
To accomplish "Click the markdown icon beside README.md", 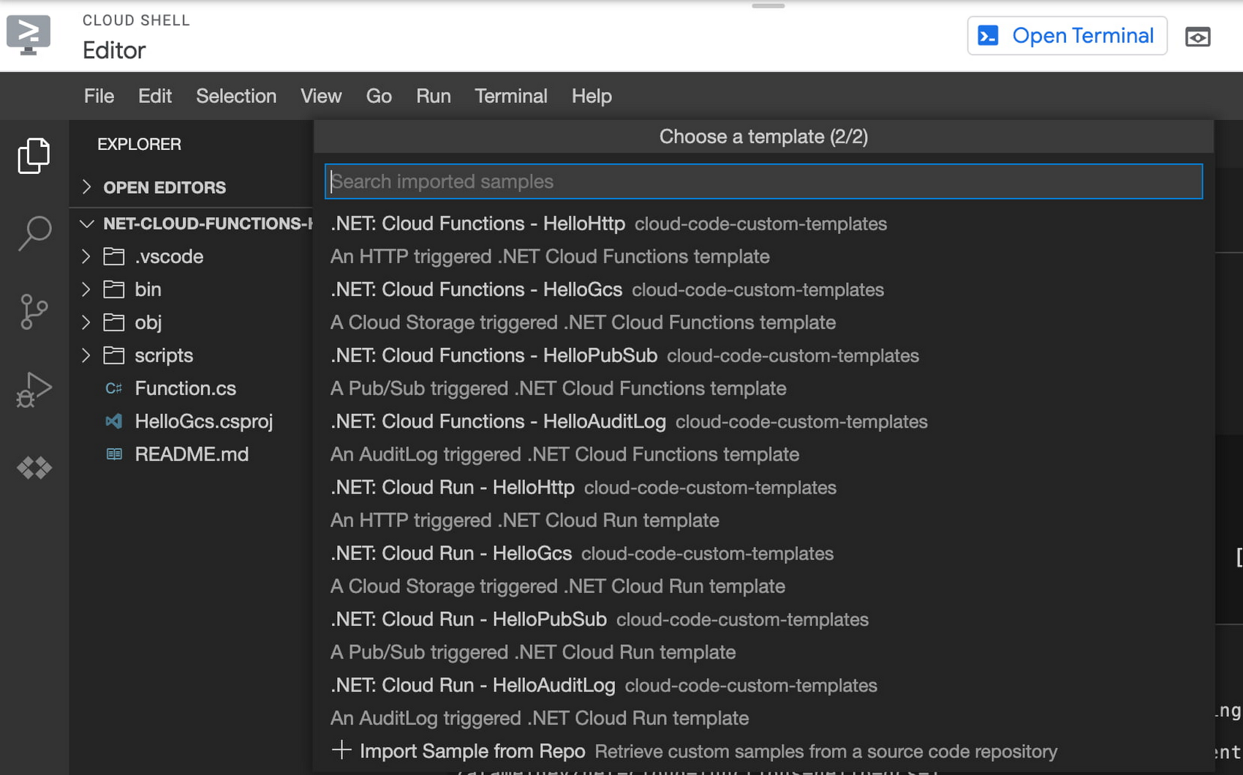I will (x=113, y=454).
